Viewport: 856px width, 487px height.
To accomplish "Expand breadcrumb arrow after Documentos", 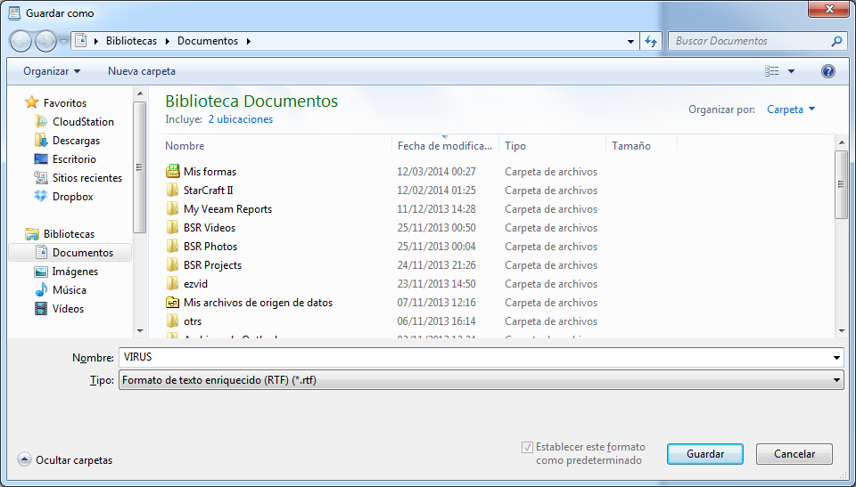I will tap(249, 42).
